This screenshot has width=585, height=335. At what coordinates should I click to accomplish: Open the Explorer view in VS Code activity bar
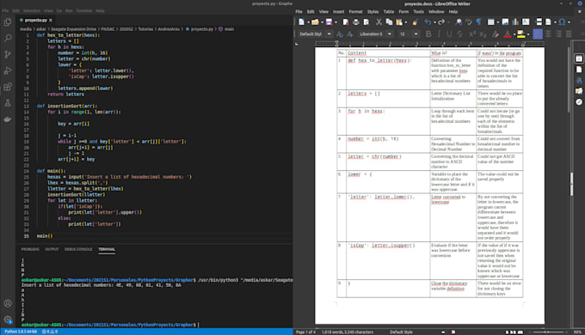(8, 22)
